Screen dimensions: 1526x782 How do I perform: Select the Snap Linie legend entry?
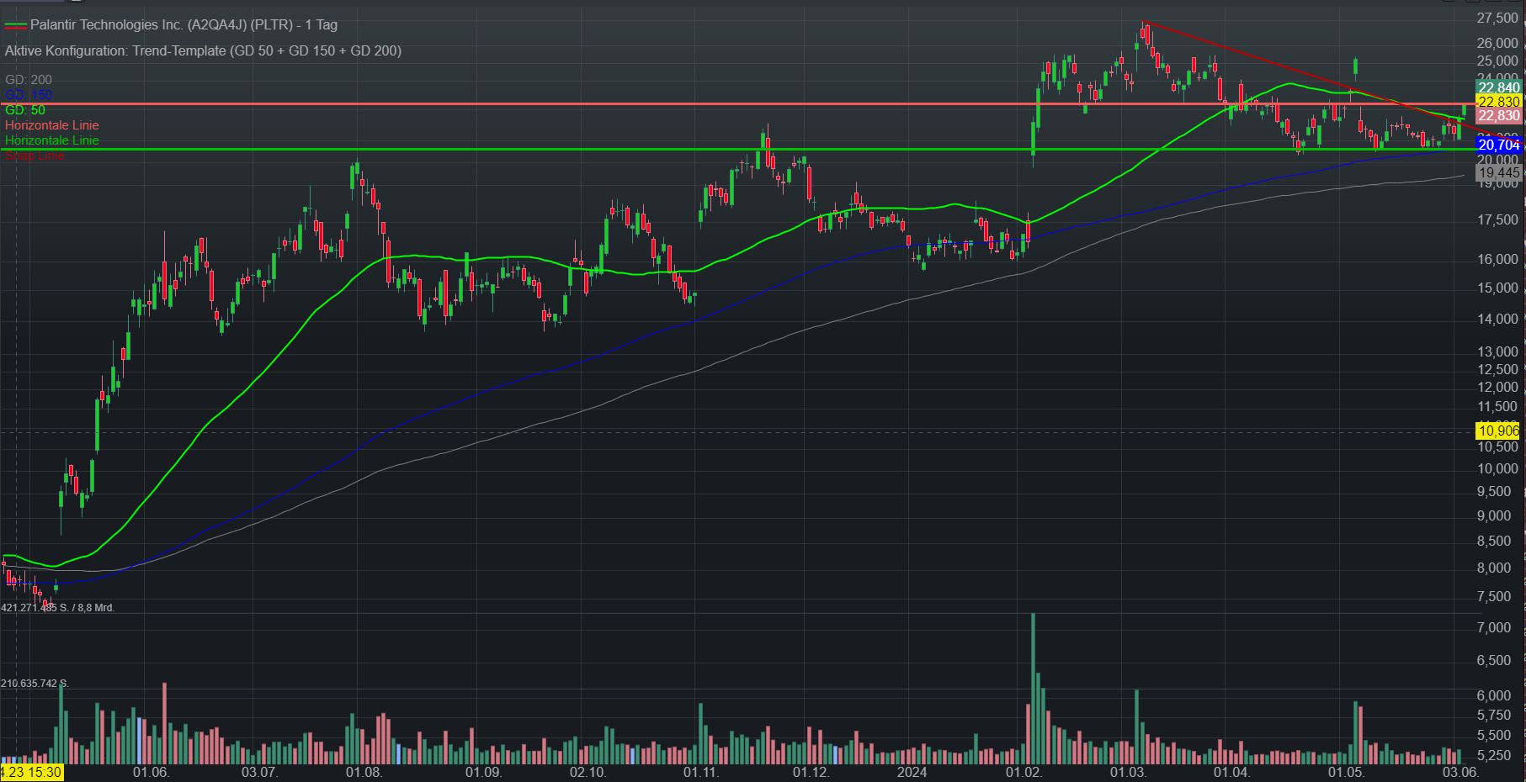35,156
